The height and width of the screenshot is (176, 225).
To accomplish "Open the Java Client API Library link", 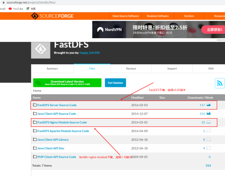I will click(x=53, y=139).
